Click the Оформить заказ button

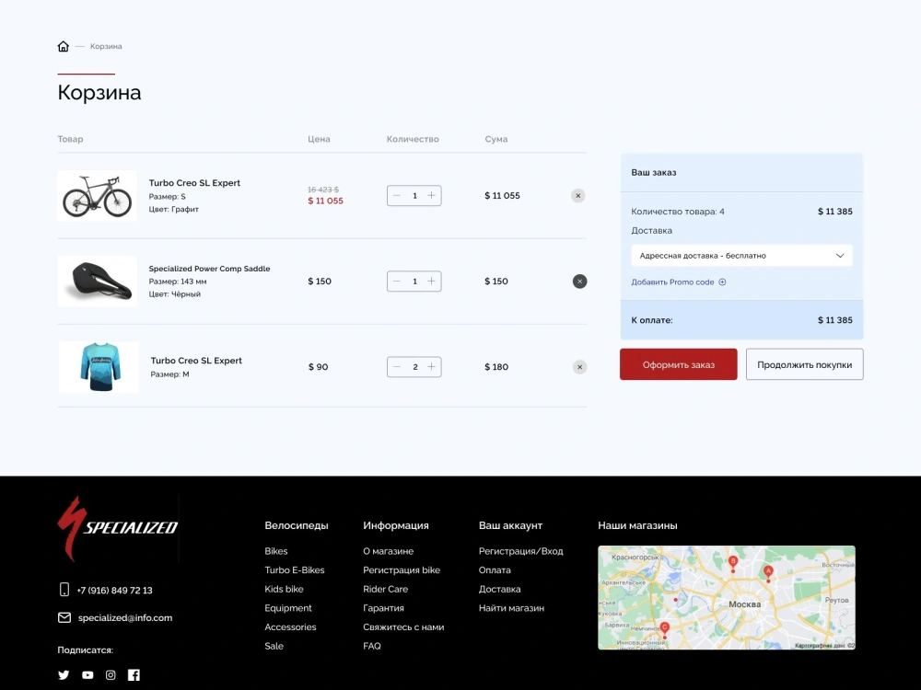click(x=679, y=364)
